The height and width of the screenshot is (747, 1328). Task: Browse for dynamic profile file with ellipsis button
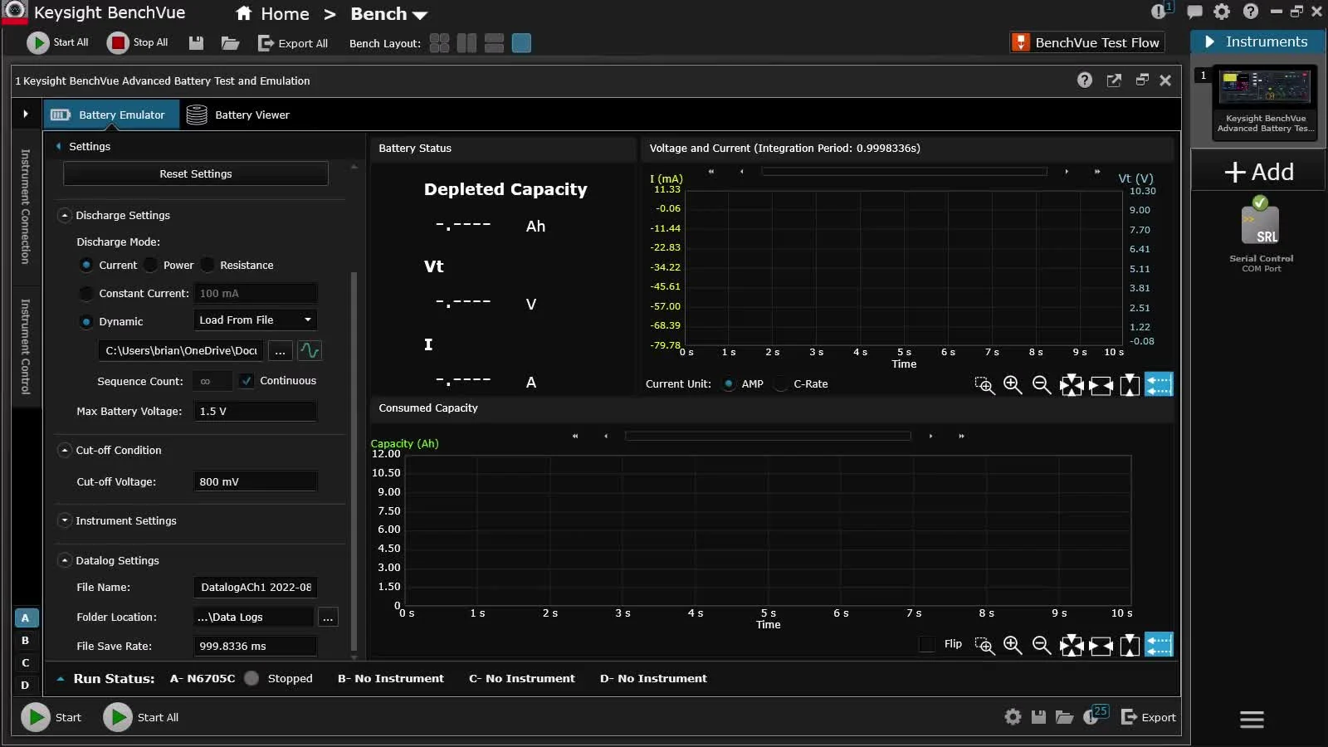click(281, 350)
